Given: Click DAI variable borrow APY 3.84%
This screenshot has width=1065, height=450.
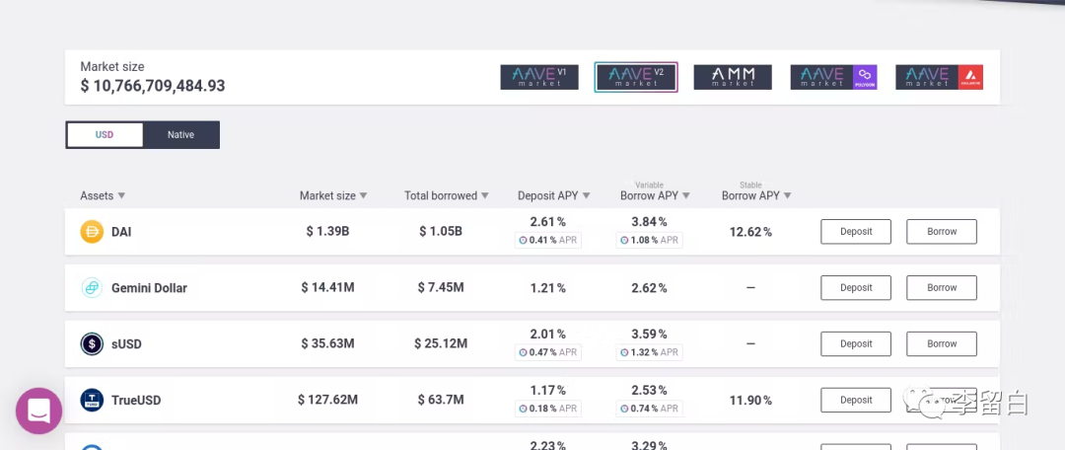Looking at the screenshot, I should coord(649,222).
